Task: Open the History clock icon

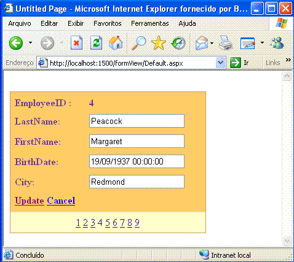Action: coord(178,43)
